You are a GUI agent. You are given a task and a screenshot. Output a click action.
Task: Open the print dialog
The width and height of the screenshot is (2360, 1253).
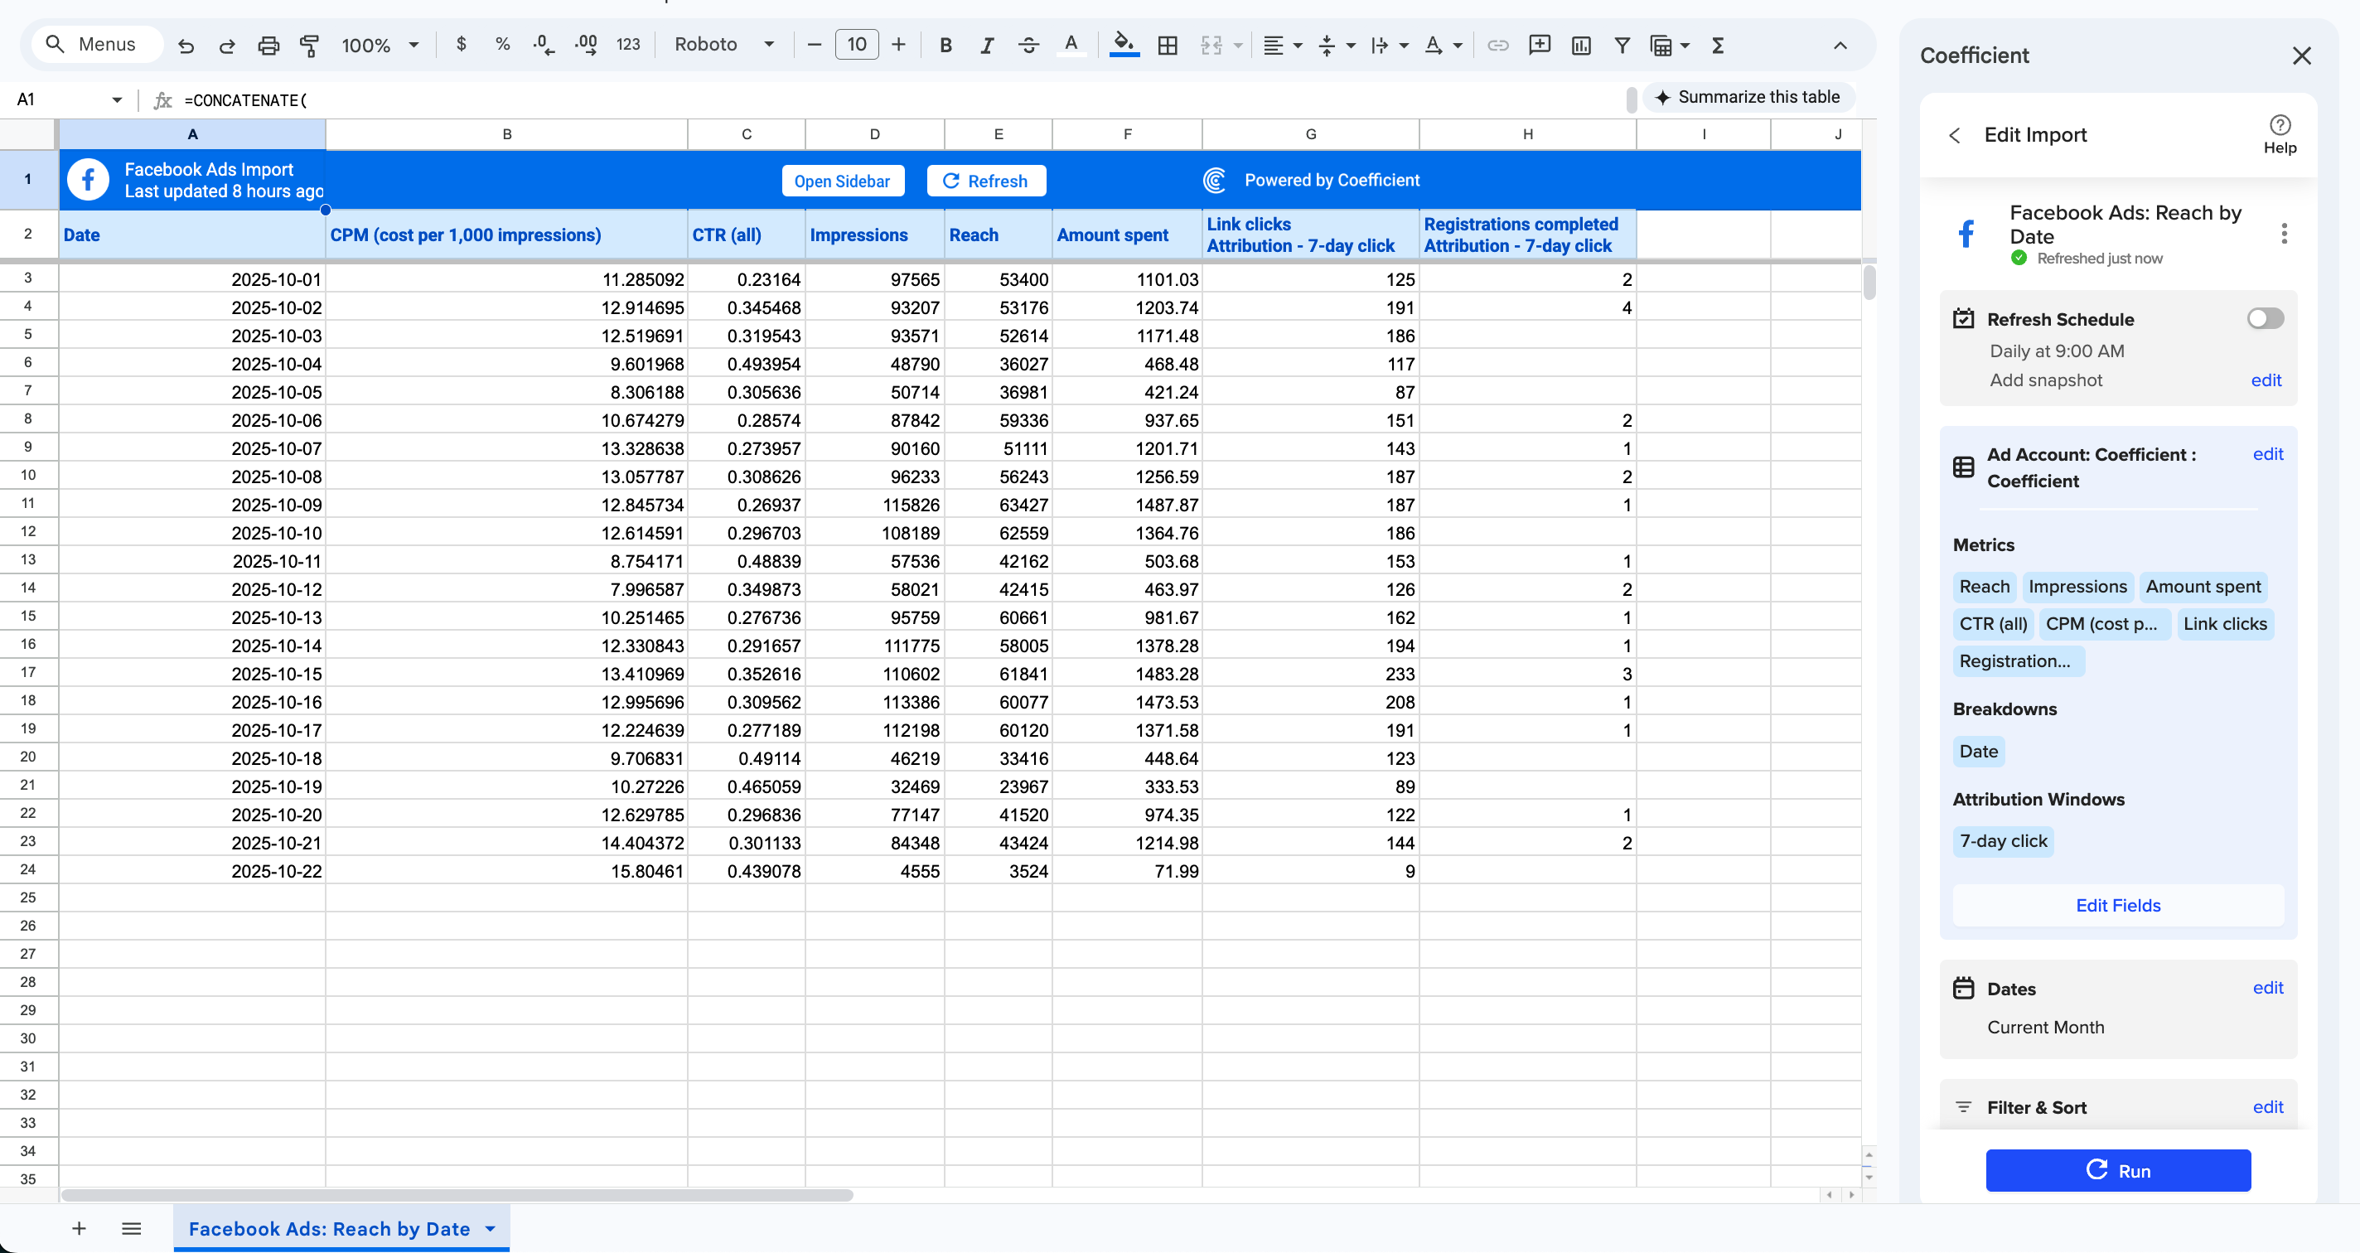pyautogui.click(x=268, y=44)
